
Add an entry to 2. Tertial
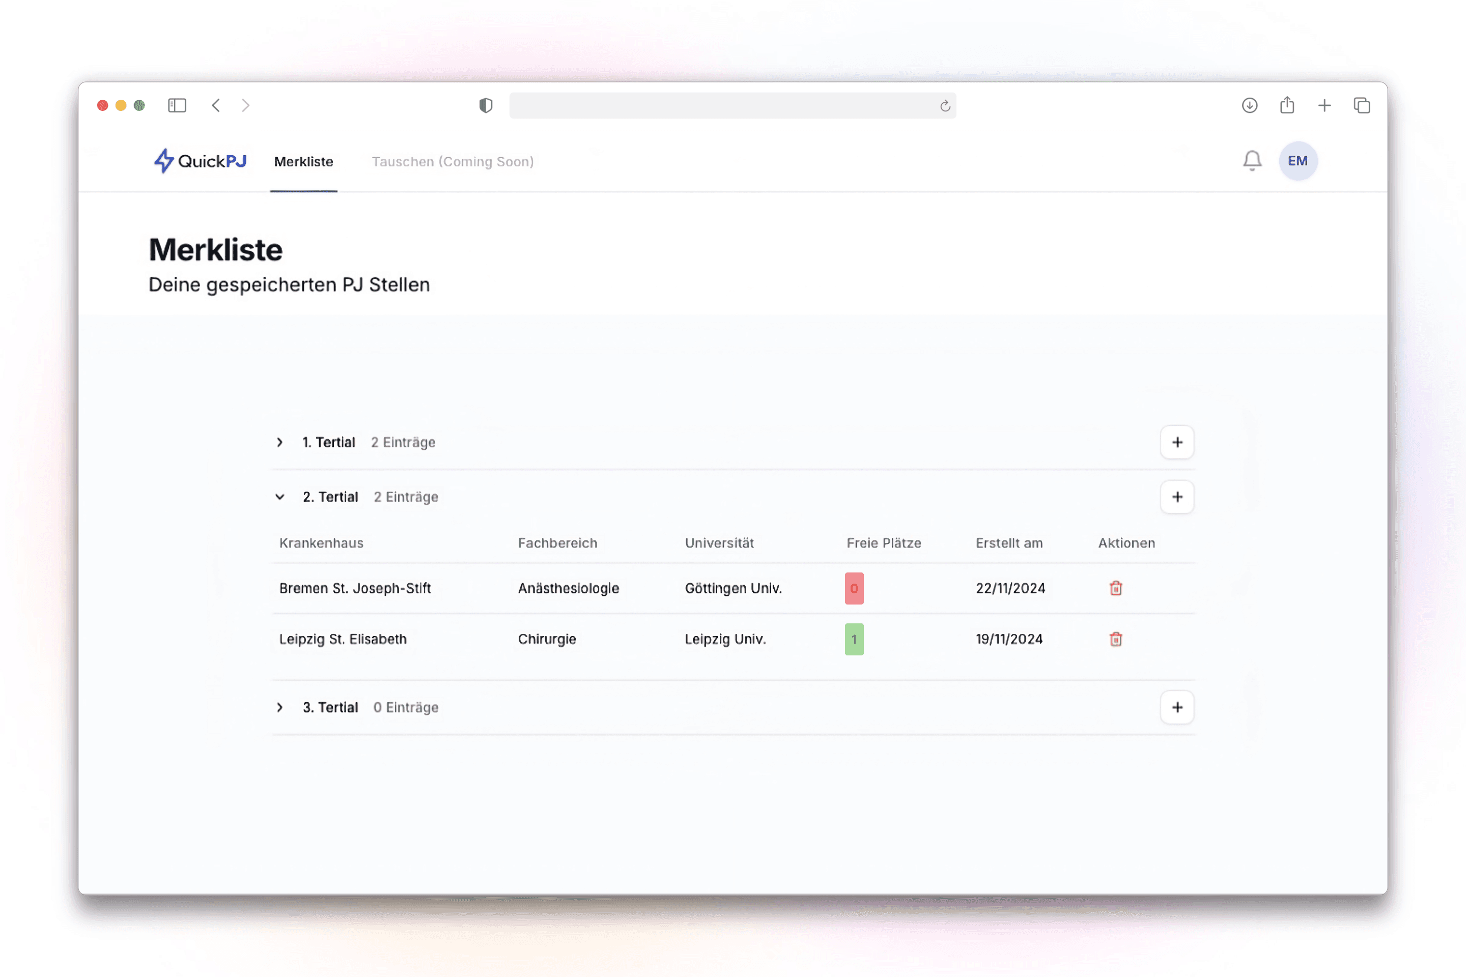click(1177, 497)
